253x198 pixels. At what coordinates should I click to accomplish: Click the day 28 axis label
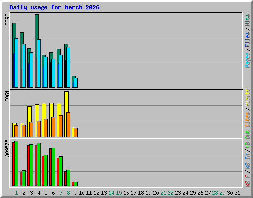(x=215, y=193)
